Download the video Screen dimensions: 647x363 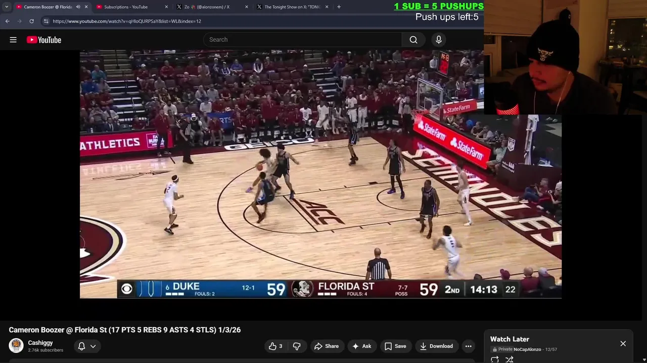coord(436,346)
